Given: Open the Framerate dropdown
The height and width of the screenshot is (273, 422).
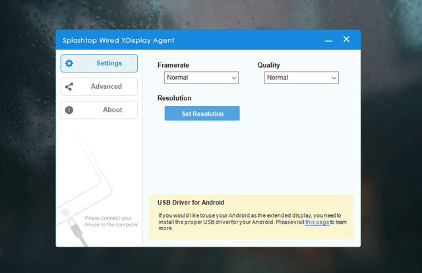Looking at the screenshot, I should [201, 78].
